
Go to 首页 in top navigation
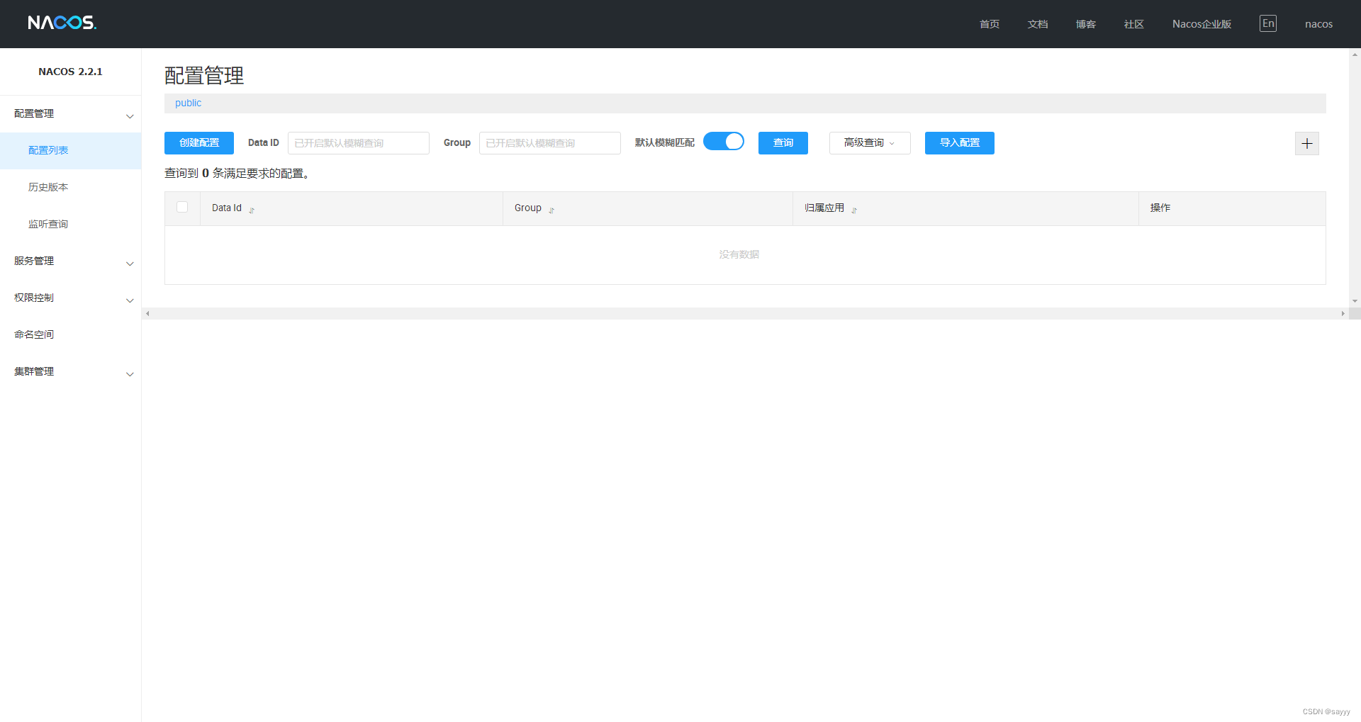tap(990, 24)
